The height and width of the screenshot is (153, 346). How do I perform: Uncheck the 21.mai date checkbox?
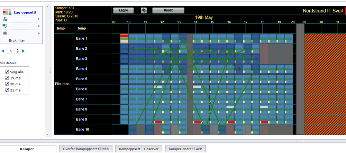coord(7,90)
